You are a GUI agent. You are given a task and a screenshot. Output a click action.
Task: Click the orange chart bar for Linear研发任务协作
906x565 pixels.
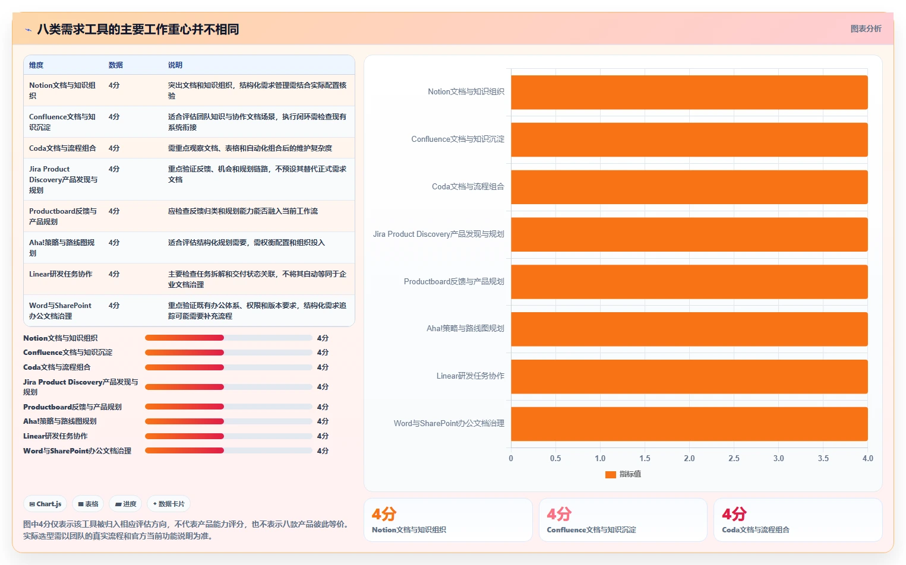689,376
